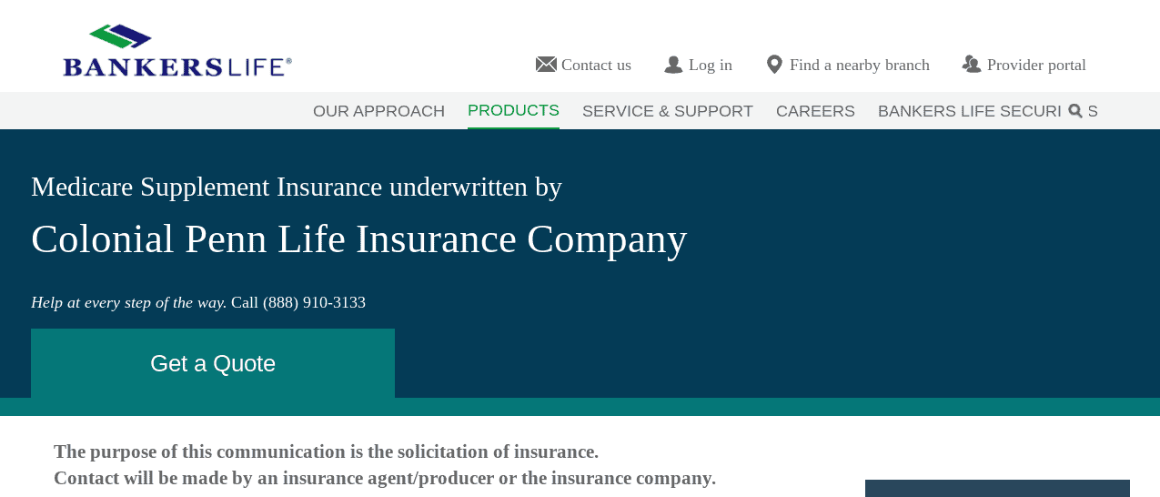
Task: Go to the CAREERS navigation item
Action: (x=815, y=111)
